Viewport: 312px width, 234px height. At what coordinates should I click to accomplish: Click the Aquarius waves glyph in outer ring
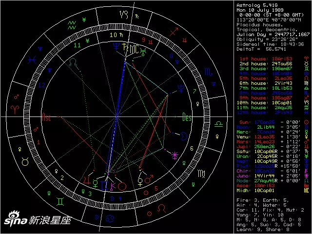coord(72,25)
